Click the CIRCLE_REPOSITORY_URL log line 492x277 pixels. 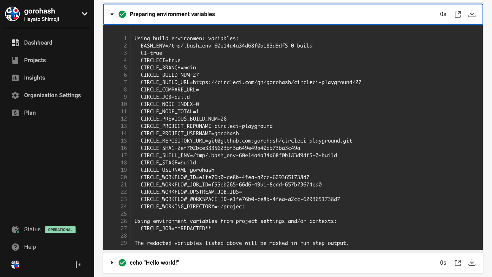[246, 141]
